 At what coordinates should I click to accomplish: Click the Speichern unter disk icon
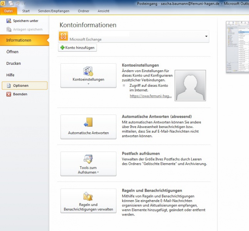[9, 21]
